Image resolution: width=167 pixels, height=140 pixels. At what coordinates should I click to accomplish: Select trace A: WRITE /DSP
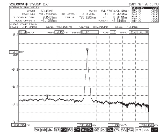click(145, 8)
